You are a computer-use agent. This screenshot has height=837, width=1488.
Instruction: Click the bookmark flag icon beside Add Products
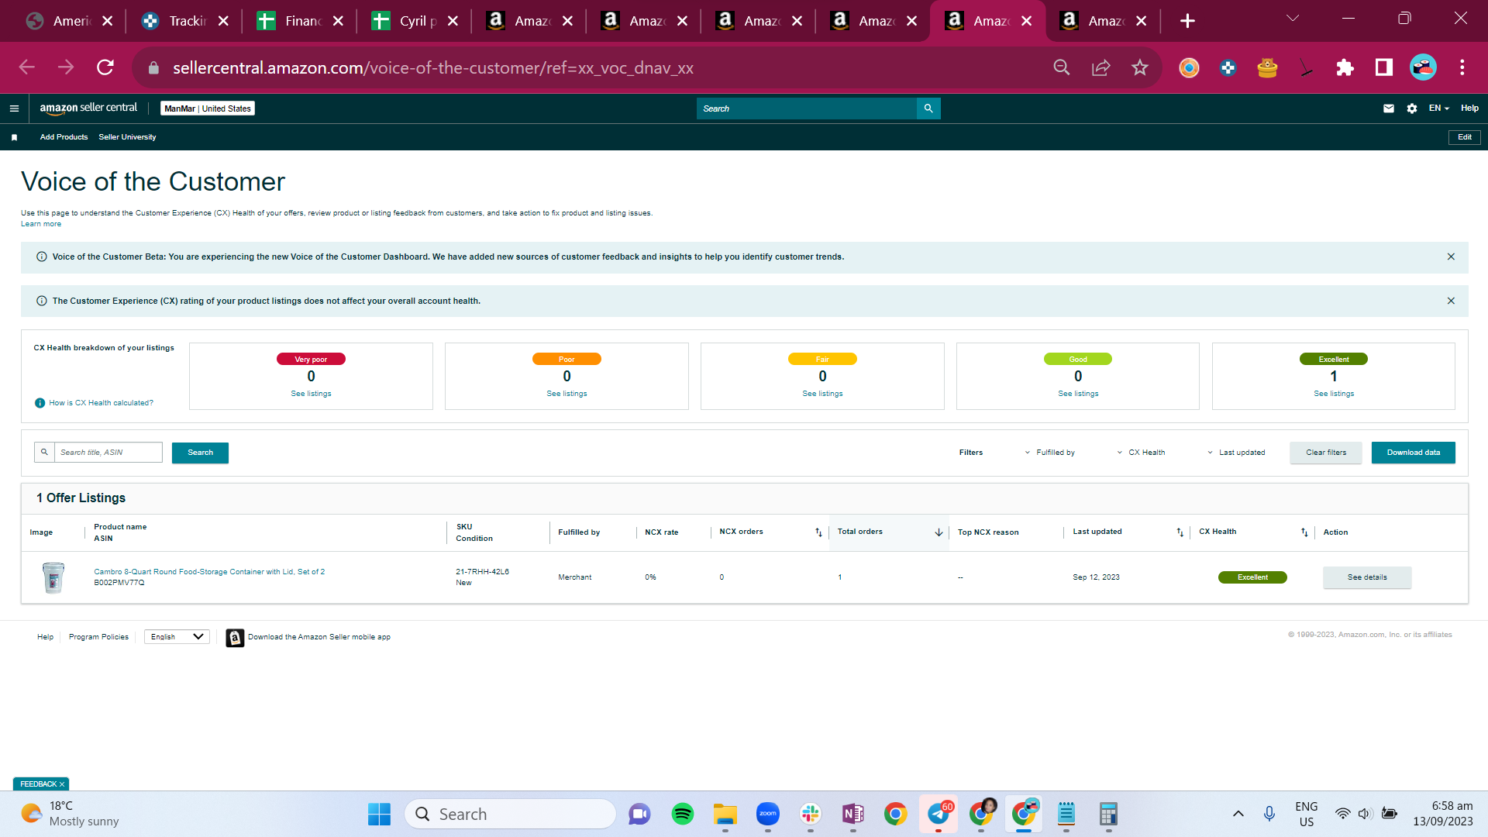pyautogui.click(x=14, y=137)
